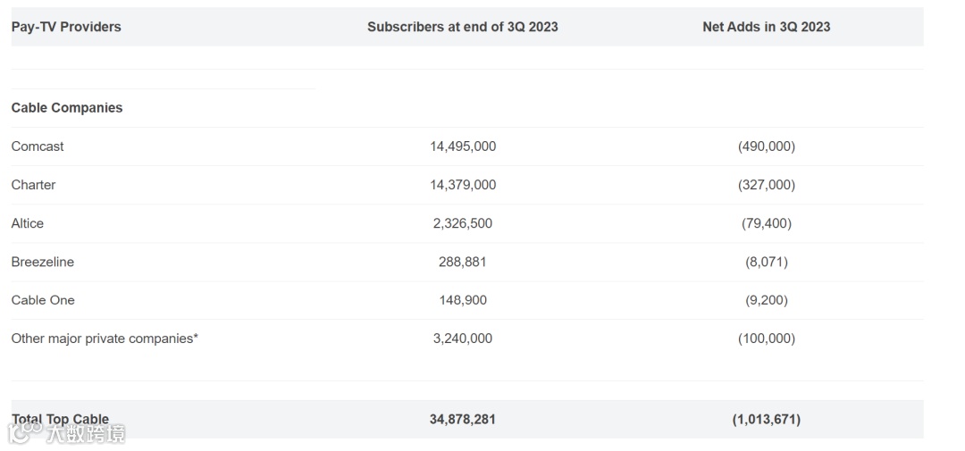Image resolution: width=965 pixels, height=451 pixels.
Task: Click the Altice row label
Action: point(28,223)
